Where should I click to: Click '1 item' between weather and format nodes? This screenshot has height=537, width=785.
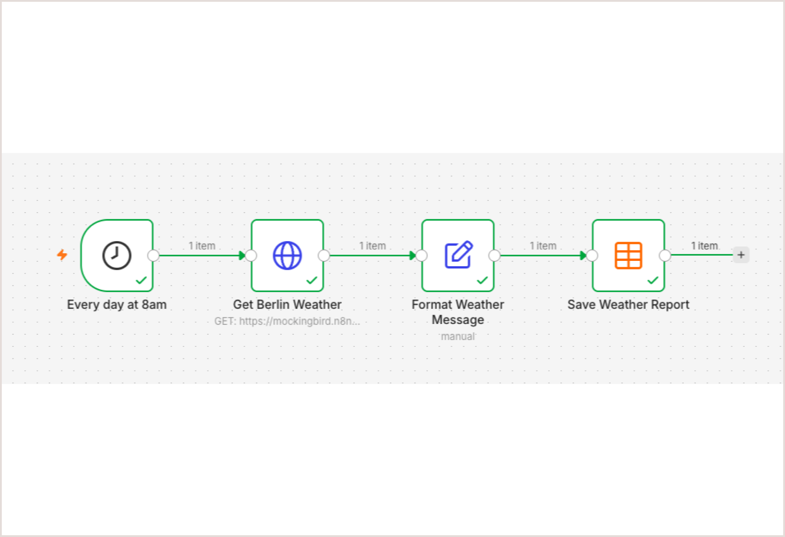pos(373,246)
